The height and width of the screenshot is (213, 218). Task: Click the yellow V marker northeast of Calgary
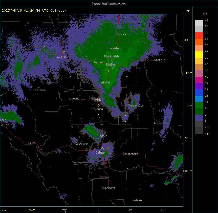click(x=108, y=148)
